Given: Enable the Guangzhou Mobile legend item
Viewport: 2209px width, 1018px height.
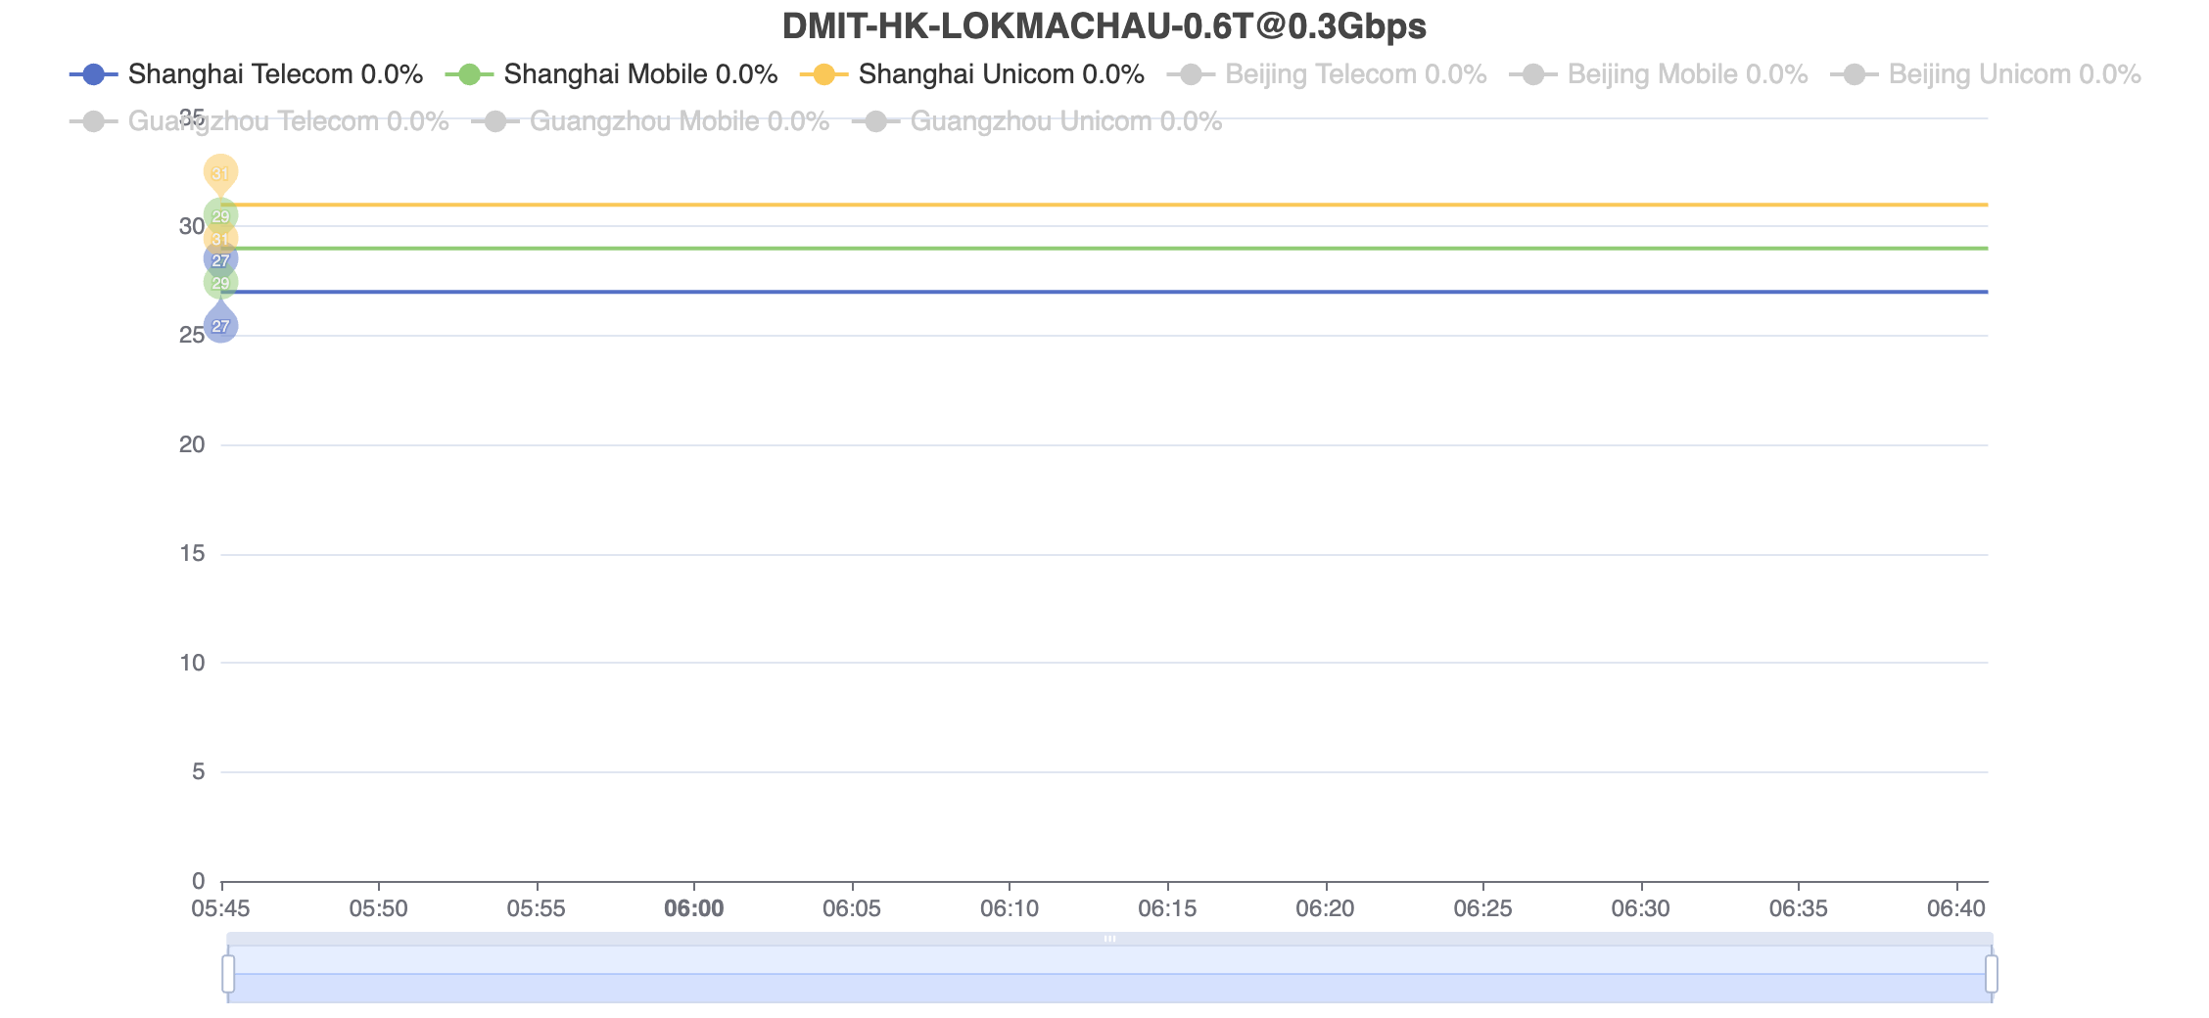Looking at the screenshot, I should (650, 121).
